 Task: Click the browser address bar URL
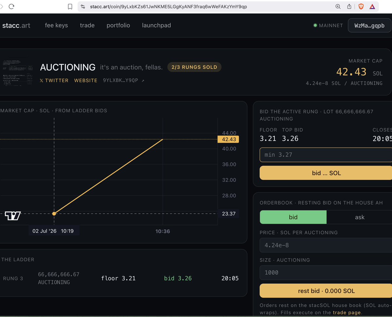(x=168, y=7)
